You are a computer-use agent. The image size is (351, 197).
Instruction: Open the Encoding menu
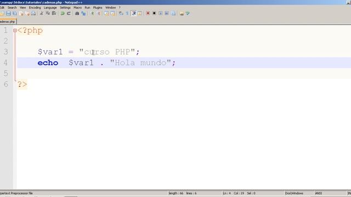[x=35, y=7]
